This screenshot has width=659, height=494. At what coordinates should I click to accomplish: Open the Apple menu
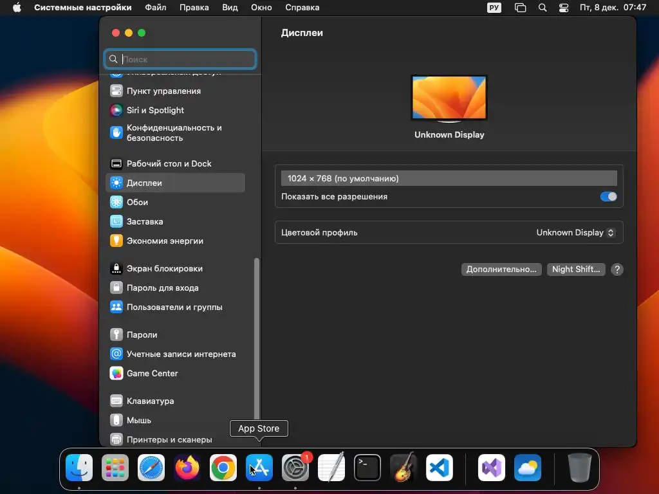coord(17,8)
